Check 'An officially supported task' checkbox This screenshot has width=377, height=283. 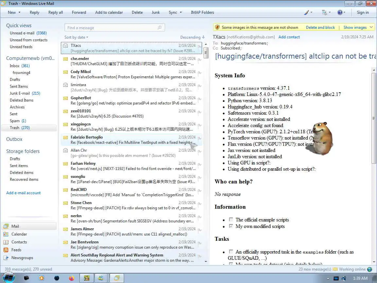[x=231, y=252]
